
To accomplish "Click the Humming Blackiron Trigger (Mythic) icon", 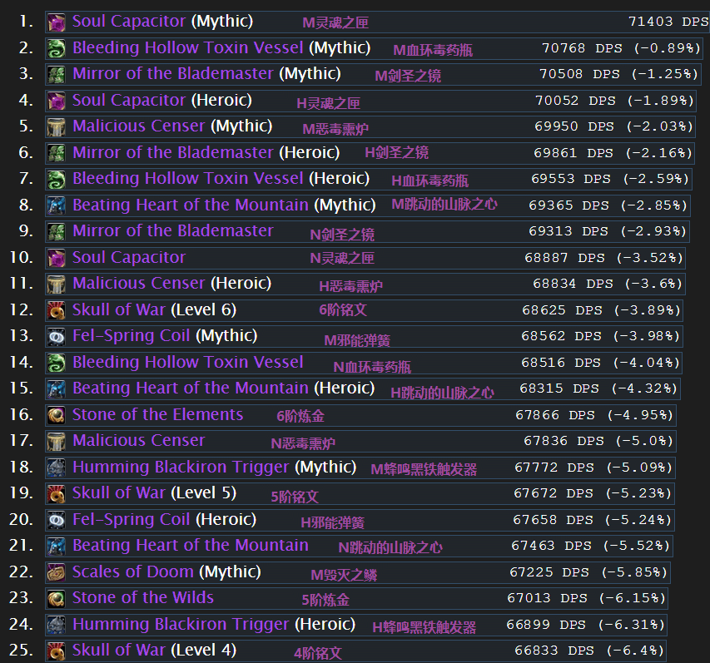I will (57, 468).
